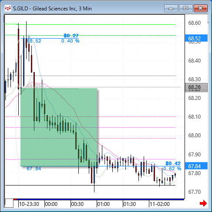Click the $0.27 profit label
Viewport: 212px width, 212px height.
(x=71, y=36)
